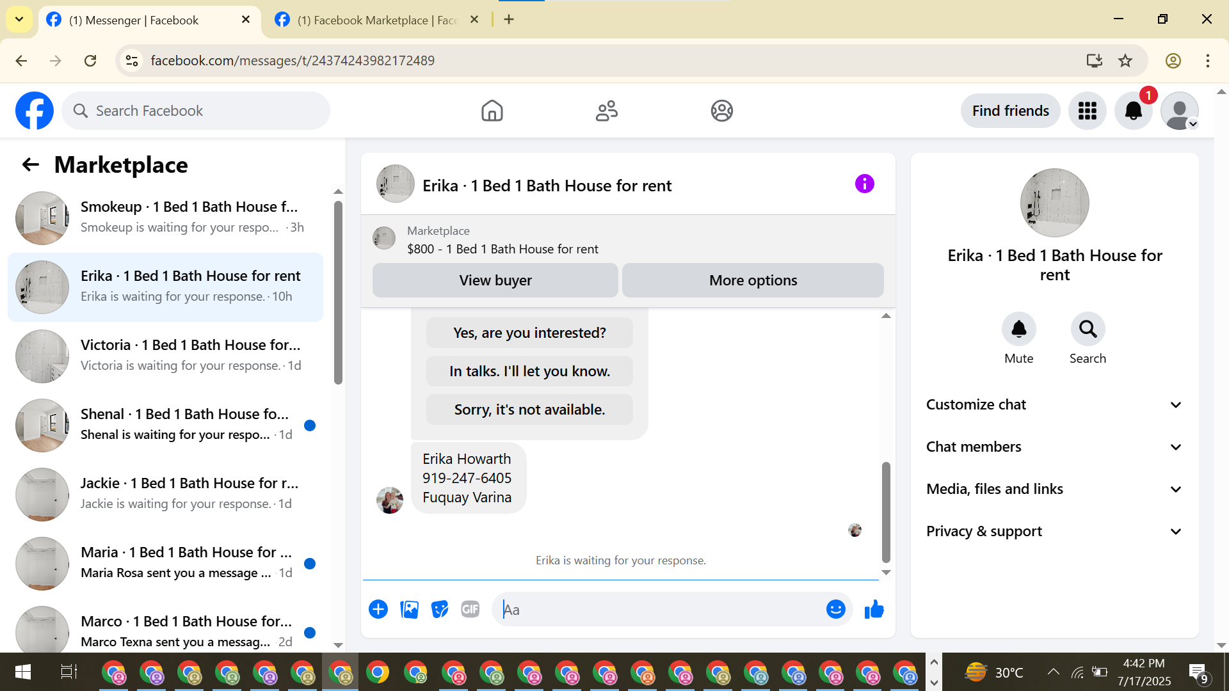Screen dimensions: 1229x691
Task: Mute this Erika conversation
Action: pos(1018,330)
